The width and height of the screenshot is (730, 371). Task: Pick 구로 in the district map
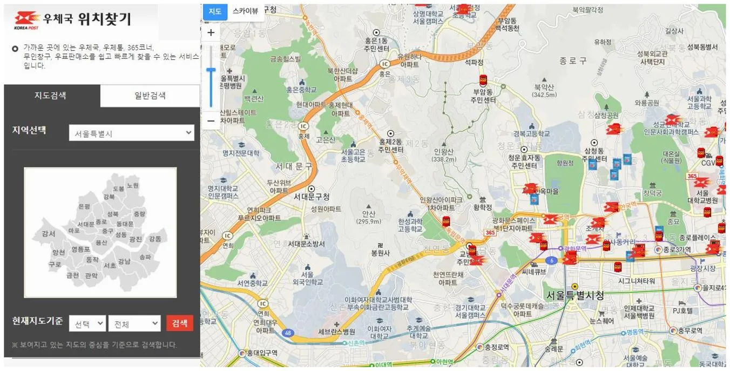point(55,265)
